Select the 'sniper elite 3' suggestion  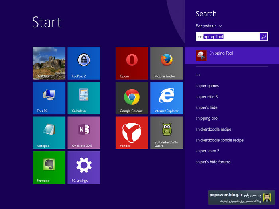click(x=206, y=97)
